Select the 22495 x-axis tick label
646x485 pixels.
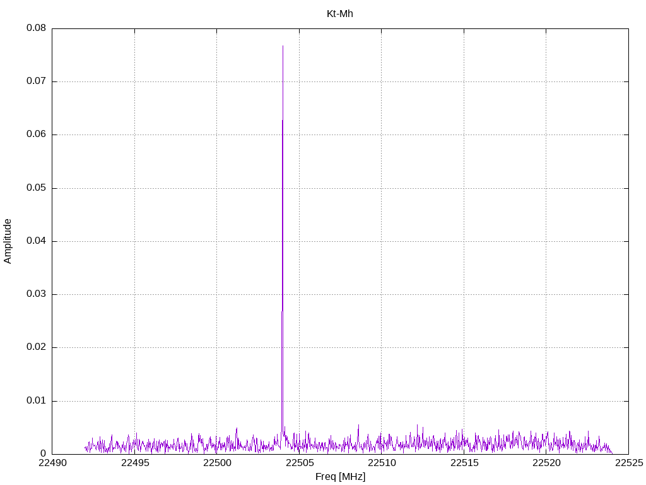134,464
